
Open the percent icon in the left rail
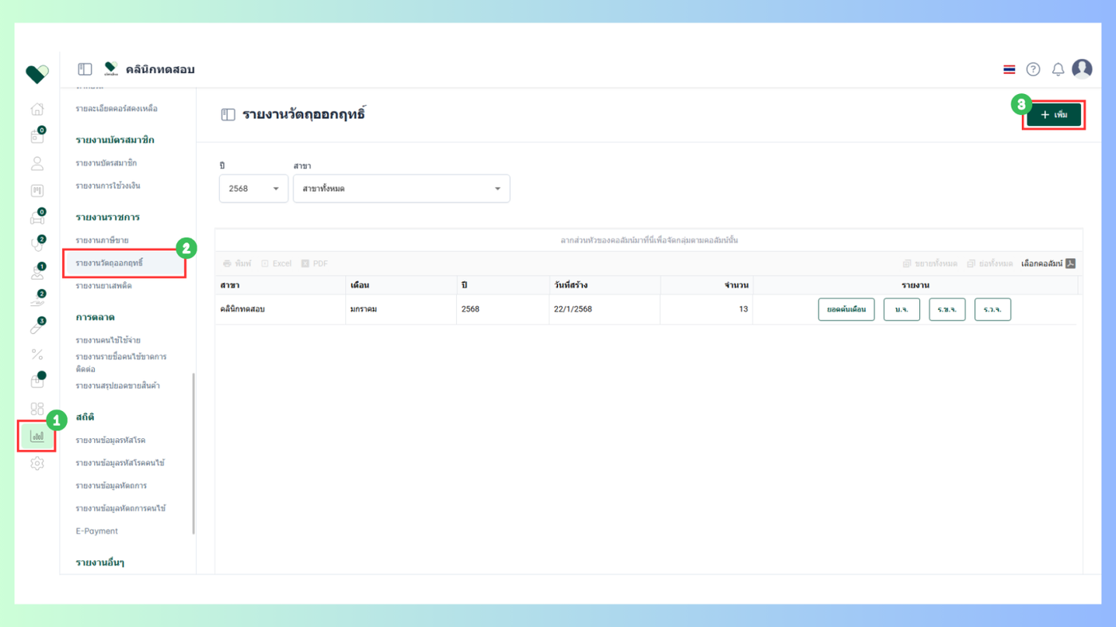pyautogui.click(x=37, y=354)
